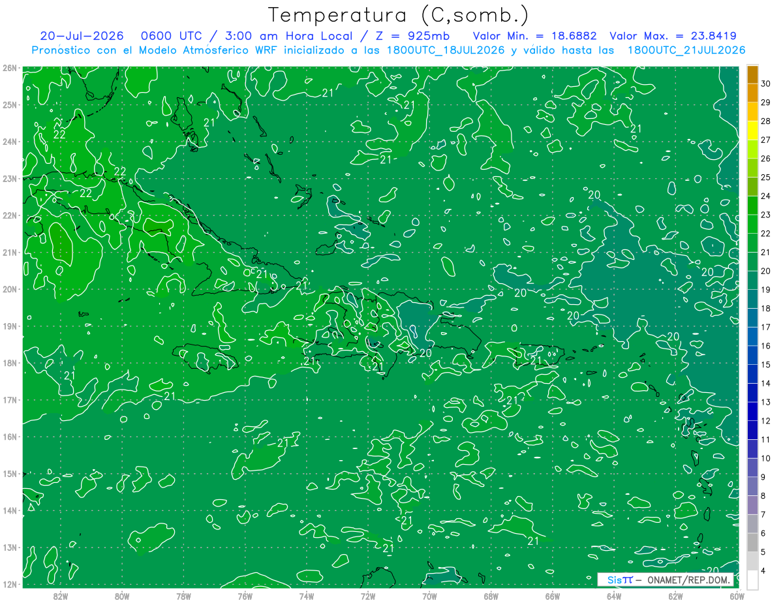Click the date text "20-Jul-2026"
Viewport: 783px width, 605px height.
[80, 36]
